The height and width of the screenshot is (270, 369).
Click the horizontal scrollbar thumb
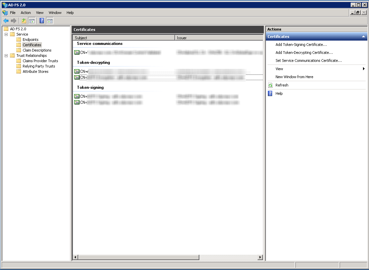click(138, 257)
